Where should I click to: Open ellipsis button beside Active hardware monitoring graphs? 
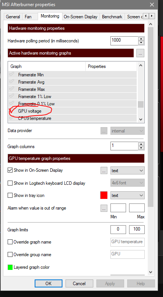(x=140, y=53)
